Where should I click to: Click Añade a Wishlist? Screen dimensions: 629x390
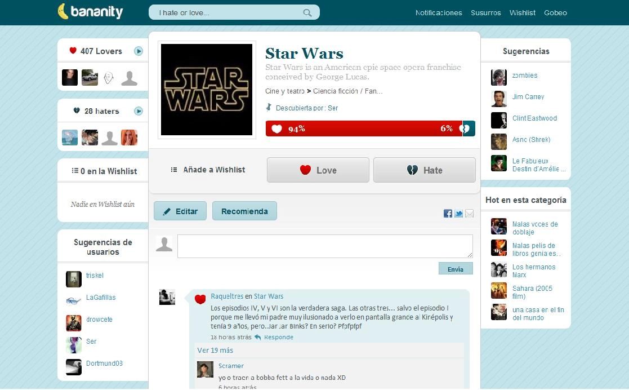(x=208, y=170)
